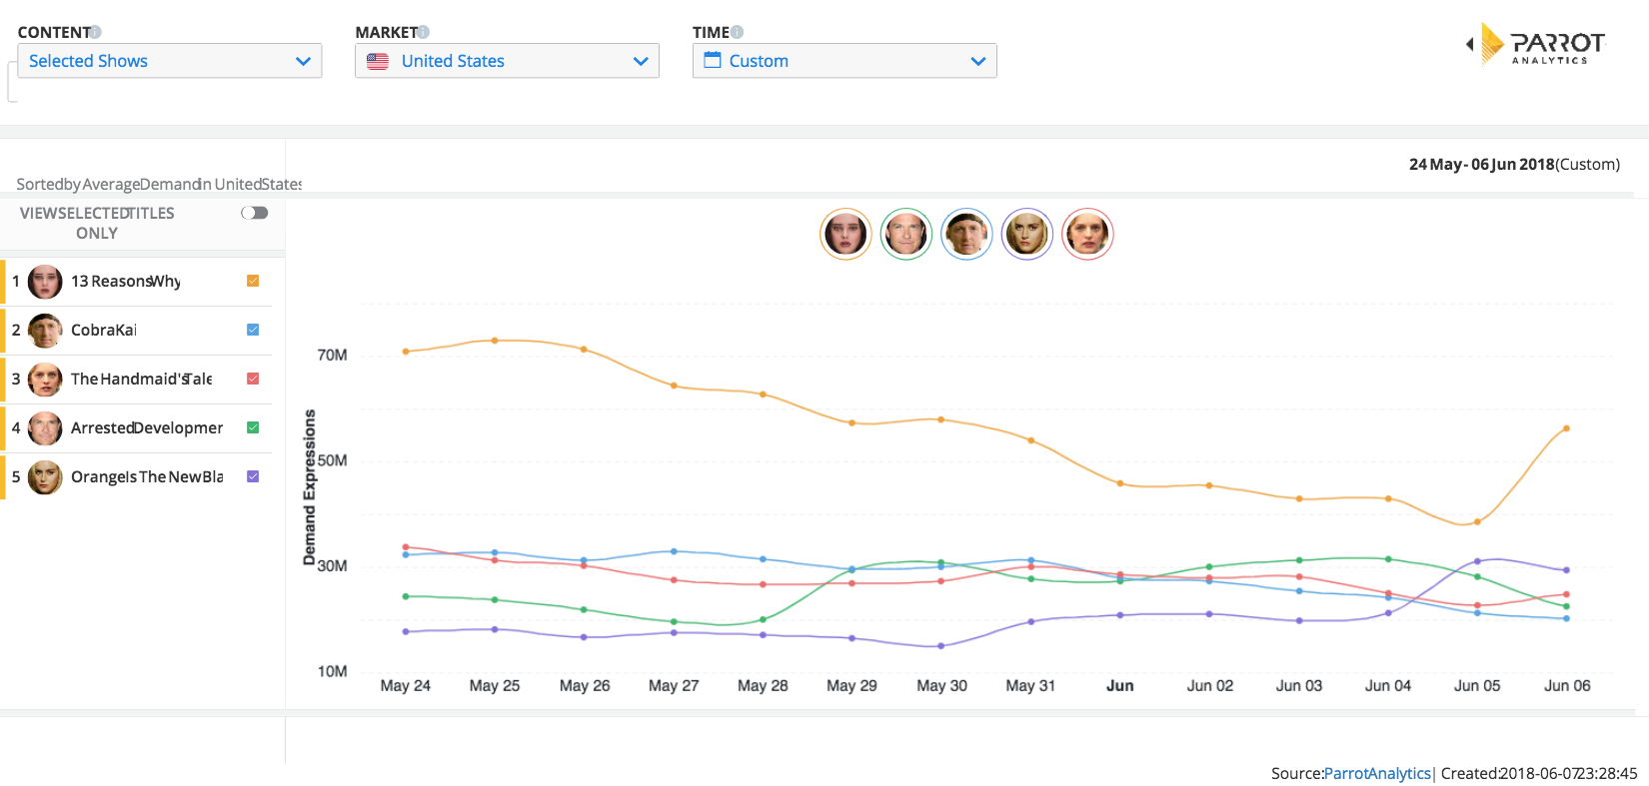Open the Content Selected Shows dropdown
Screen dimensions: 1649x786
169,61
